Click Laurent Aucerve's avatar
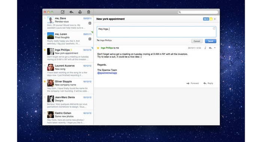Screen dimensions: 262x142 [51, 67]
